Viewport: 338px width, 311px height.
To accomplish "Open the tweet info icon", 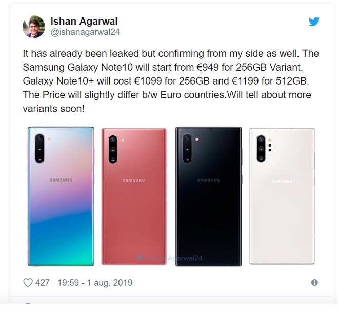I will (x=314, y=283).
